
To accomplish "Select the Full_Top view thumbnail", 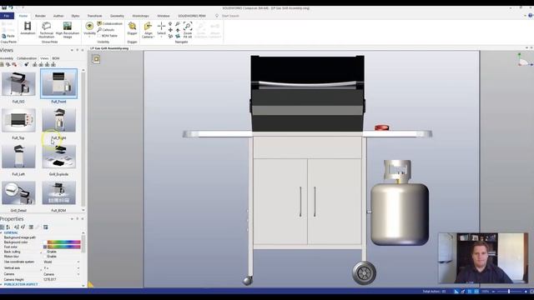I will point(18,120).
